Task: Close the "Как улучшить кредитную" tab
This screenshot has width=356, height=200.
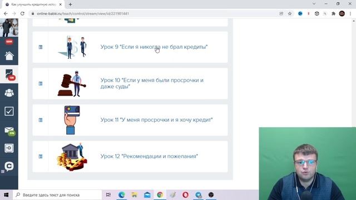Action: coord(61,4)
